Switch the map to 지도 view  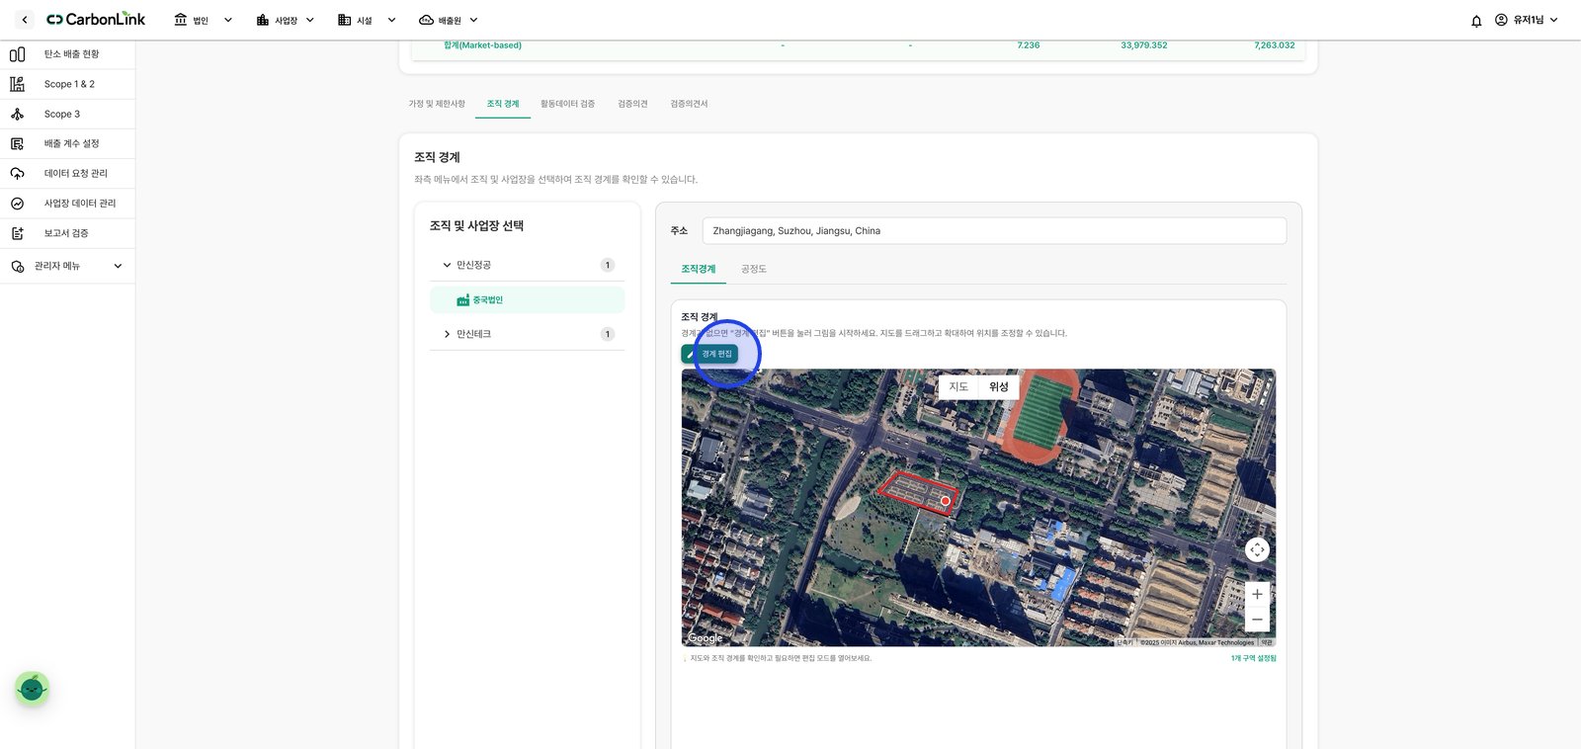click(958, 386)
